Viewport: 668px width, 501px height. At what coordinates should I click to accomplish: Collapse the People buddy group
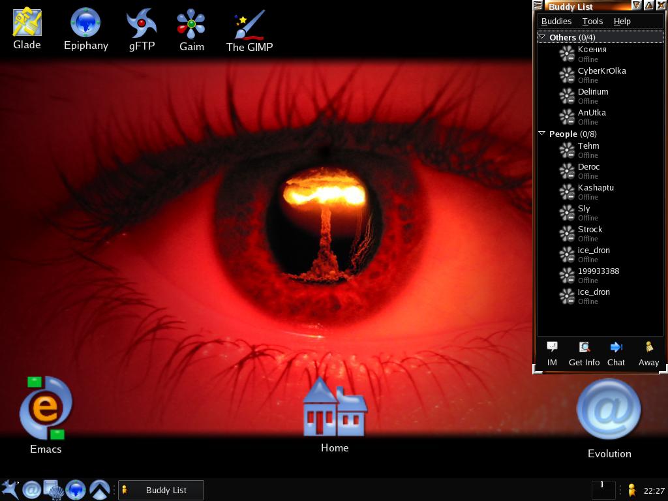(542, 134)
